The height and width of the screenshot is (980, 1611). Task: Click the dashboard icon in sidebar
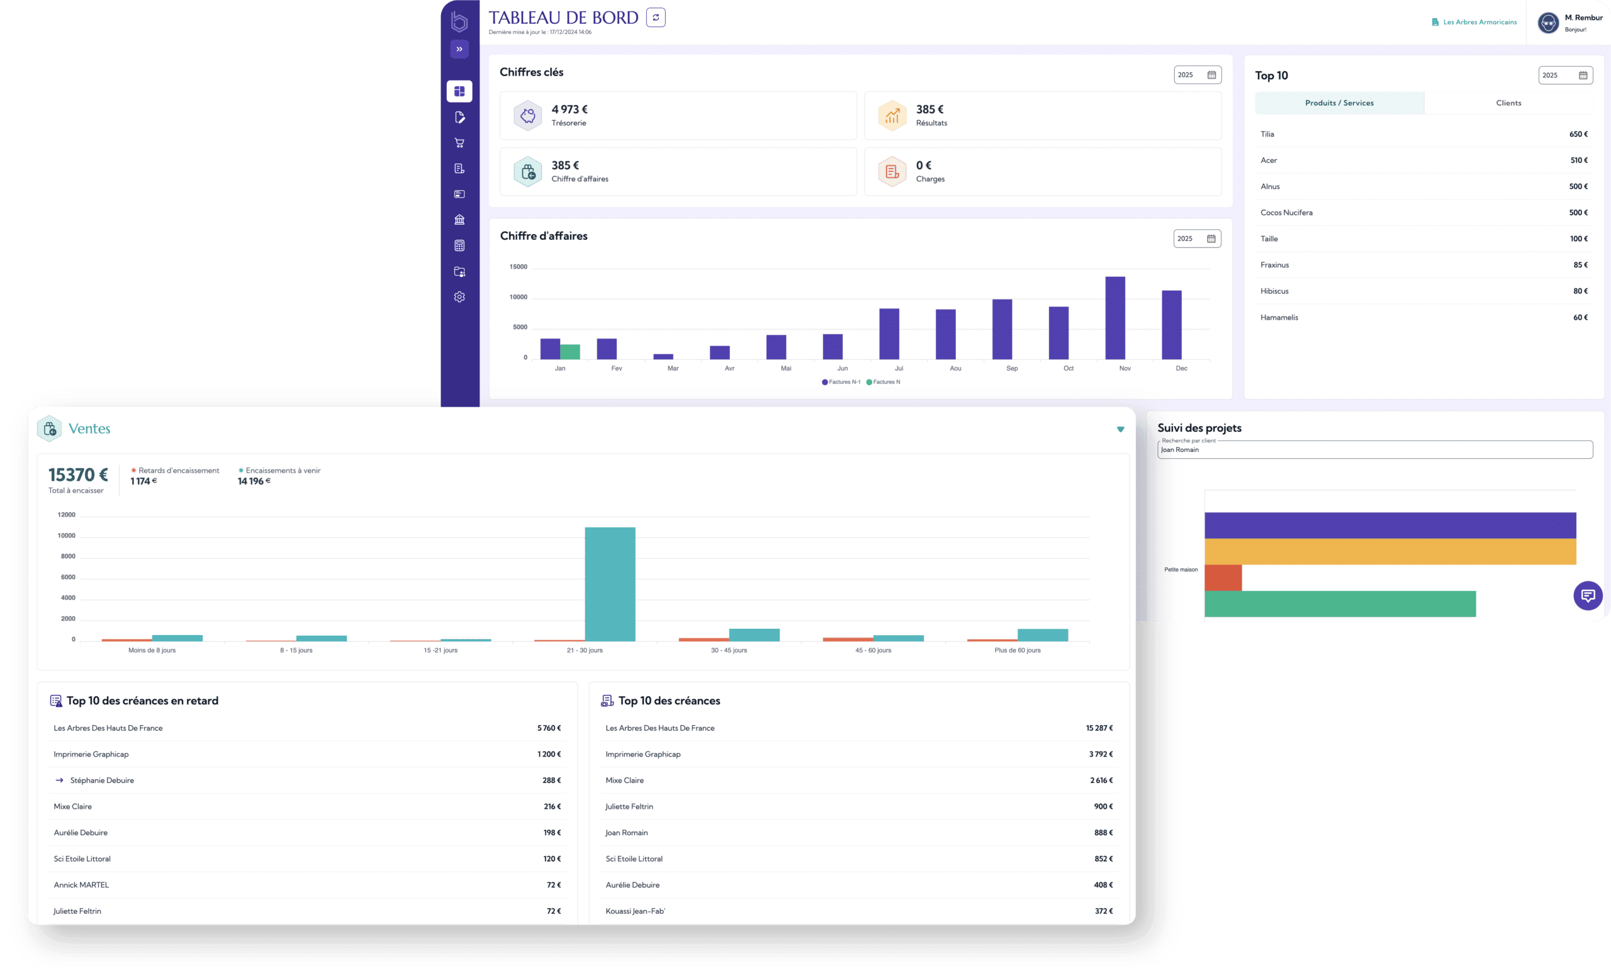pyautogui.click(x=459, y=91)
